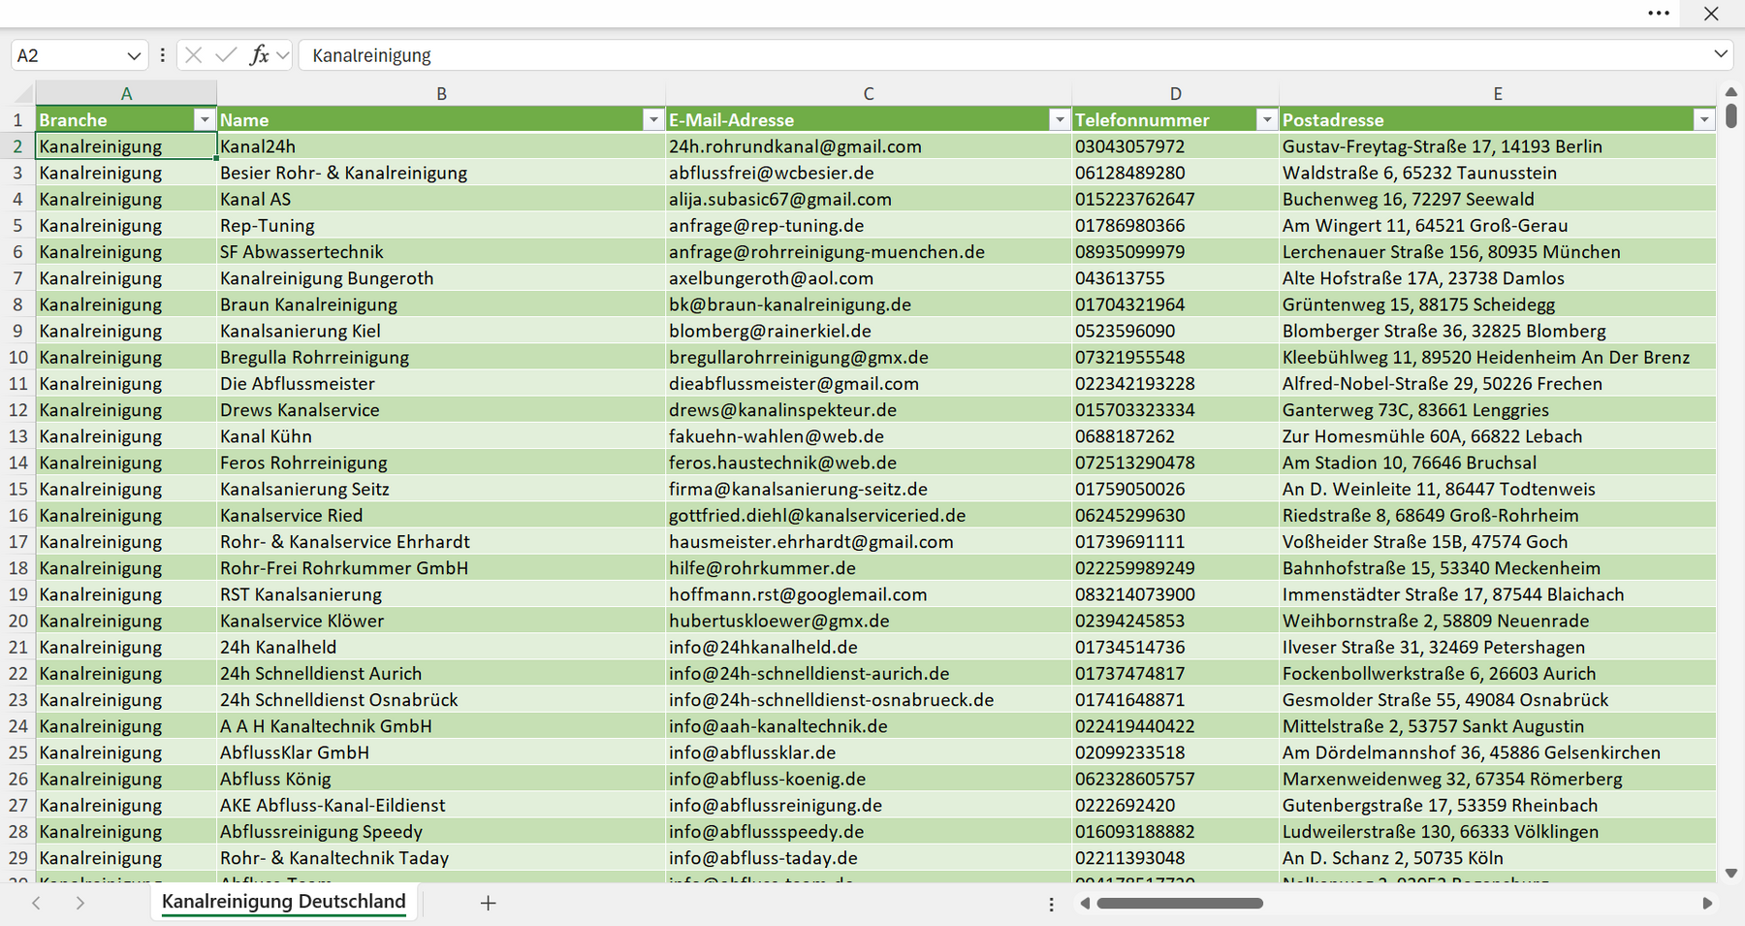Click the Name Box showing A2
Screen dimensions: 1745x926
(x=66, y=55)
